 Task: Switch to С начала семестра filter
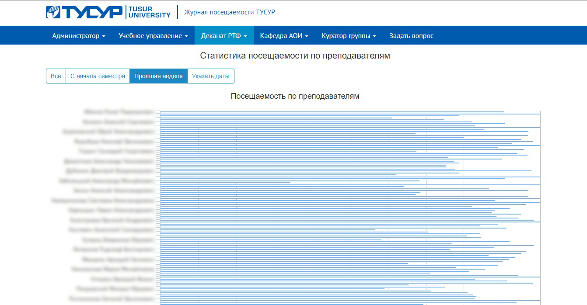coord(98,76)
